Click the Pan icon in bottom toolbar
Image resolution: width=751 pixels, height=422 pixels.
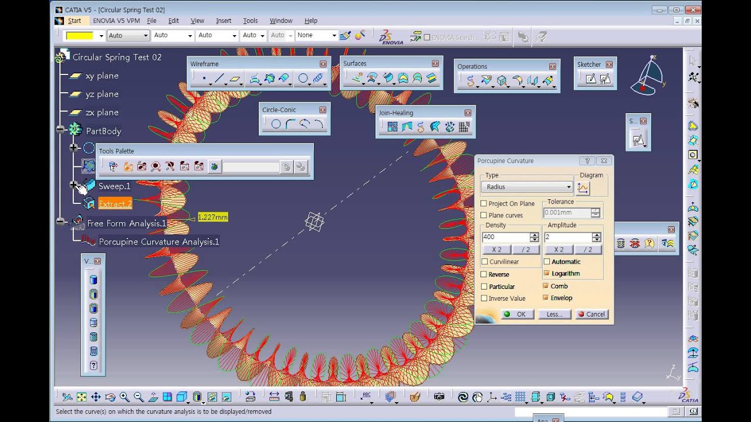96,397
